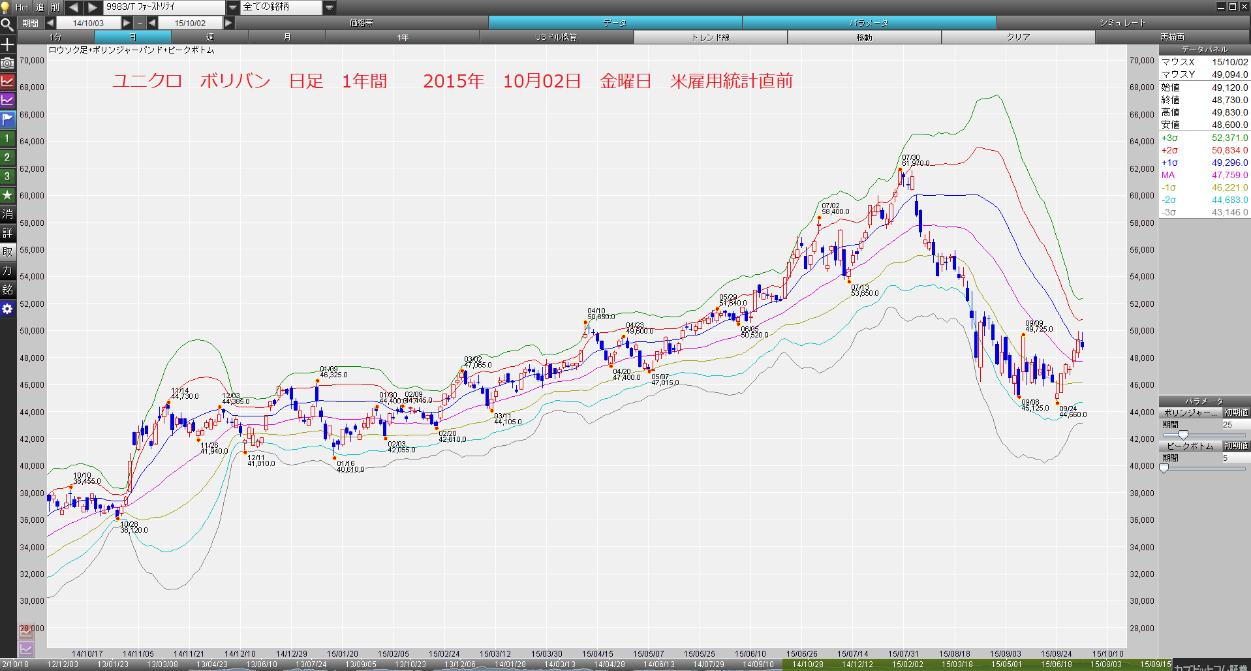
Task: Click the 削 delete button
Action: (55, 7)
